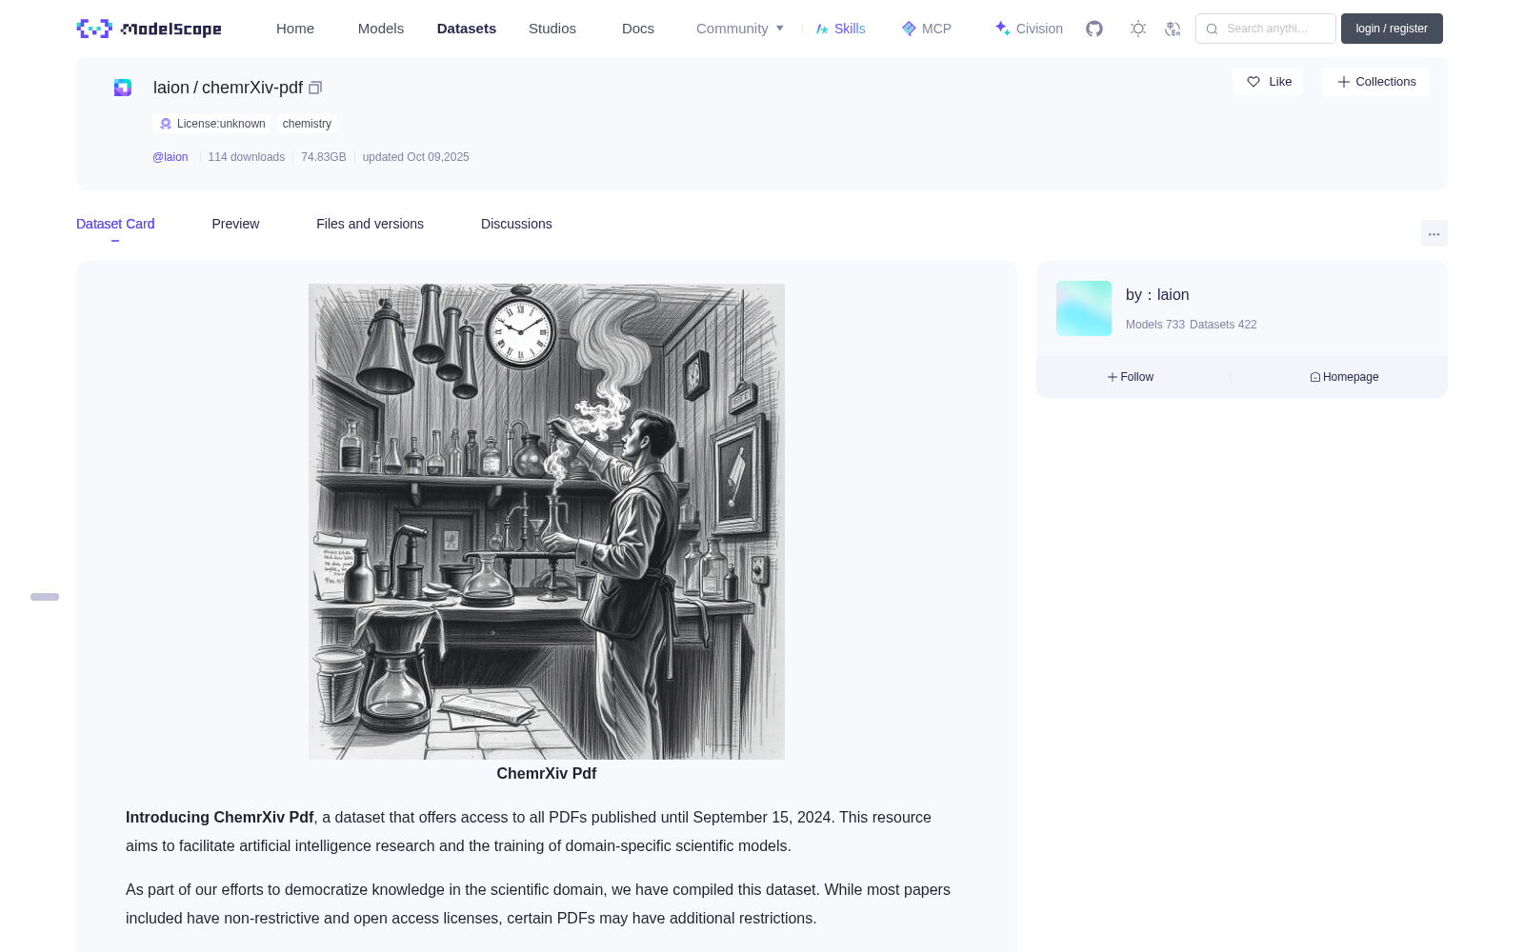Click the 114 downloads text
Image resolution: width=1524 pixels, height=952 pixels.
(x=247, y=157)
